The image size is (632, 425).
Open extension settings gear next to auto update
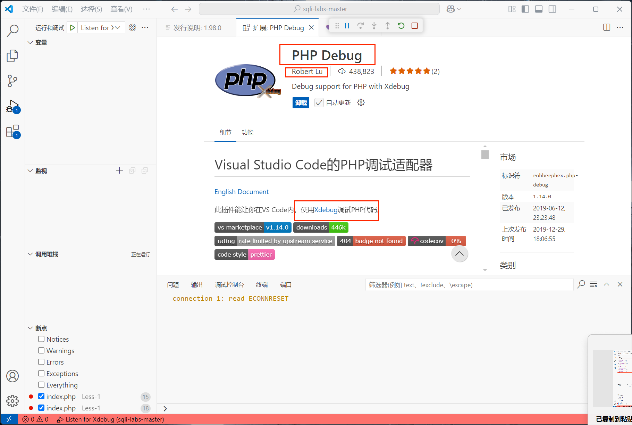361,103
